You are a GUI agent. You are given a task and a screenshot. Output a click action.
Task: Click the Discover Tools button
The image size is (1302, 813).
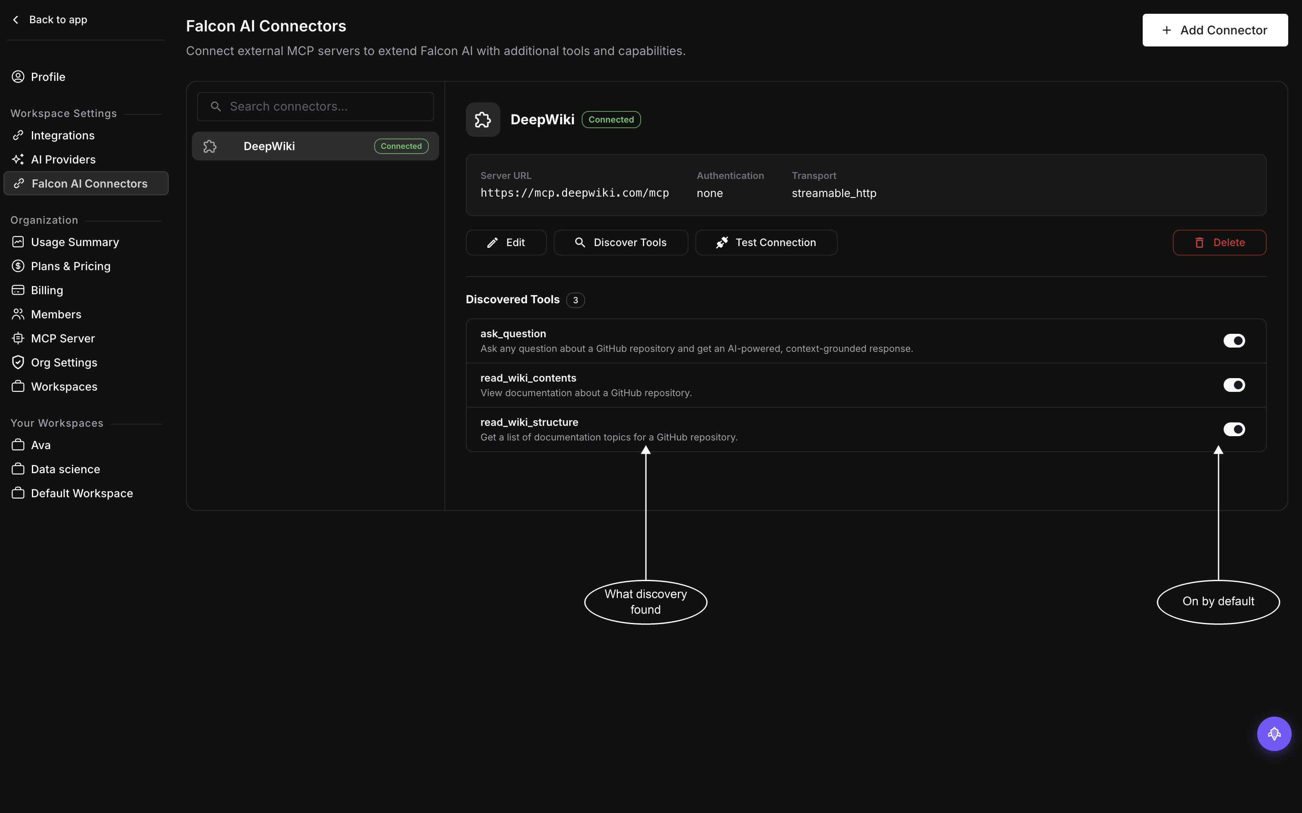[621, 243]
